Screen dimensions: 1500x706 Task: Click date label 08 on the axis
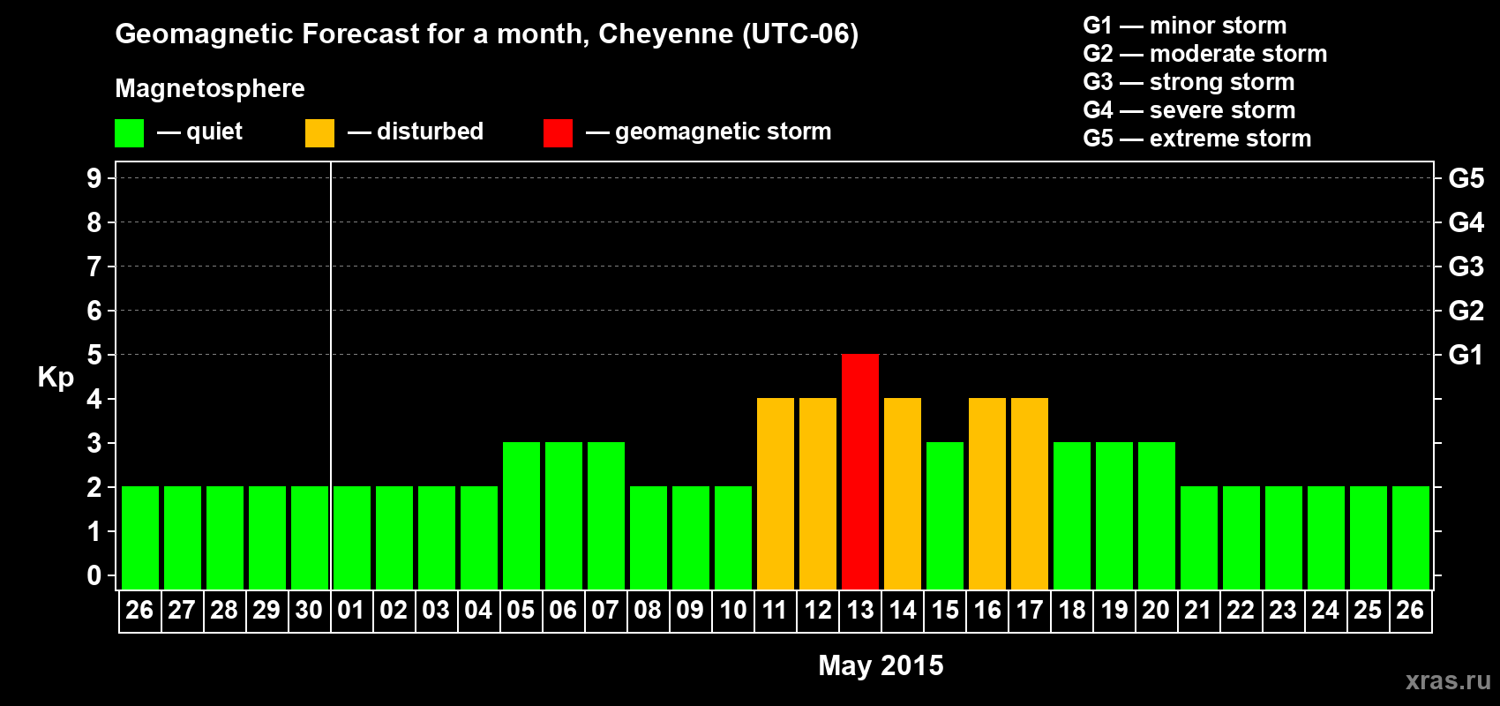(649, 611)
